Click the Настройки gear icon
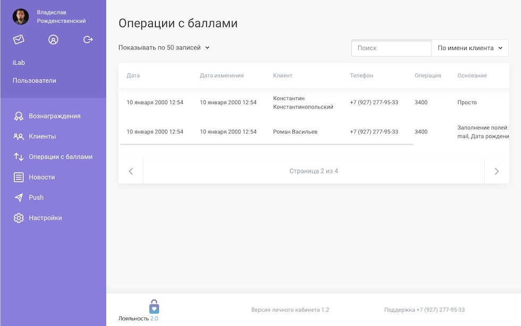The width and height of the screenshot is (521, 326). (19, 218)
